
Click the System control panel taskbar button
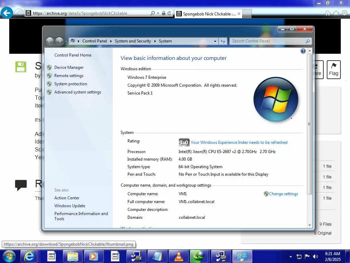tap(242, 256)
